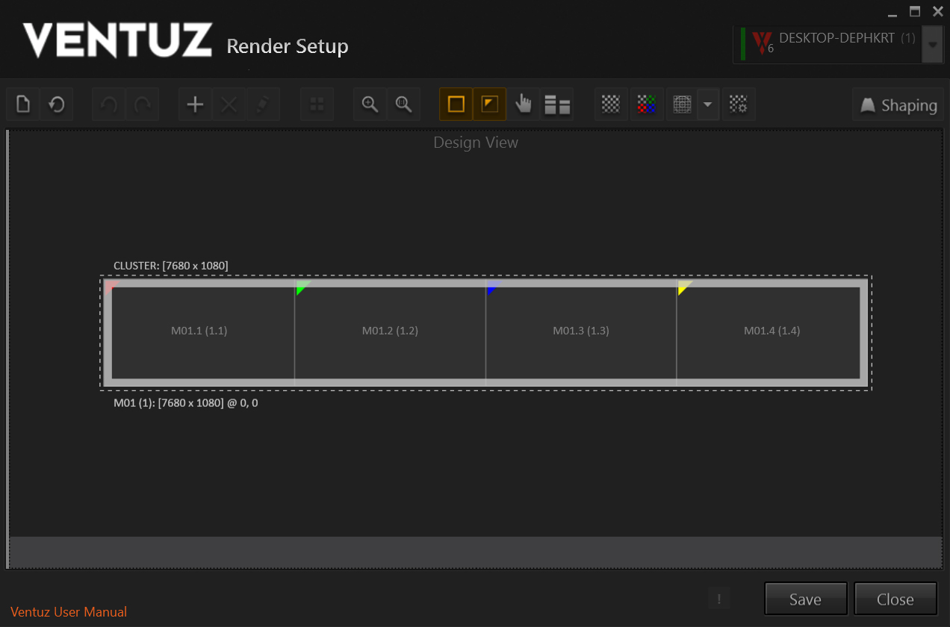Select the hand pan tool
Viewport: 950px width, 627px height.
point(524,104)
